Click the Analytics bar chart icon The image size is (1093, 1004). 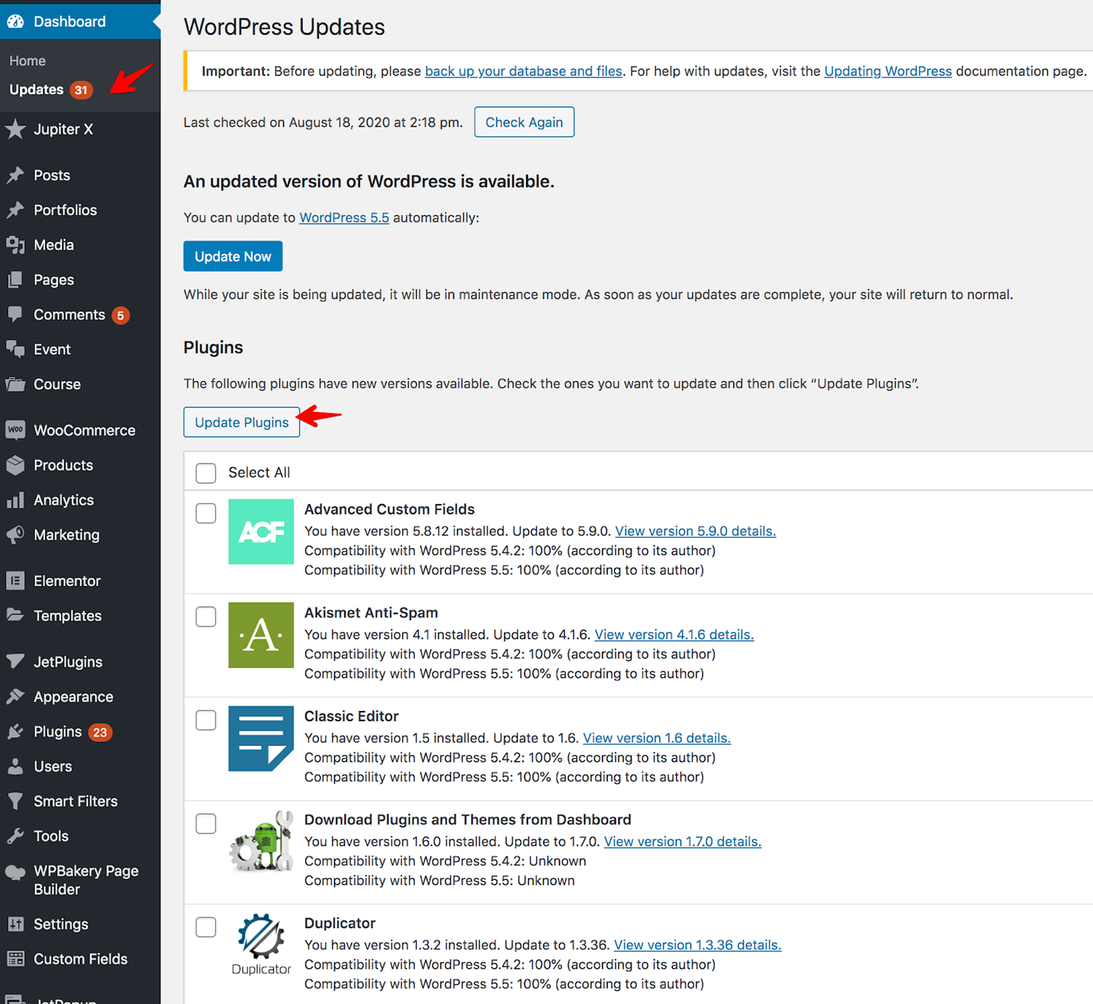click(16, 500)
